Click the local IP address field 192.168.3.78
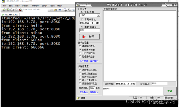The width and height of the screenshot is (179, 107). 89,23
